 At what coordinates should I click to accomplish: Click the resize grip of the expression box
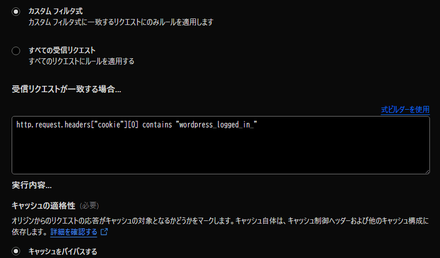(x=426, y=171)
